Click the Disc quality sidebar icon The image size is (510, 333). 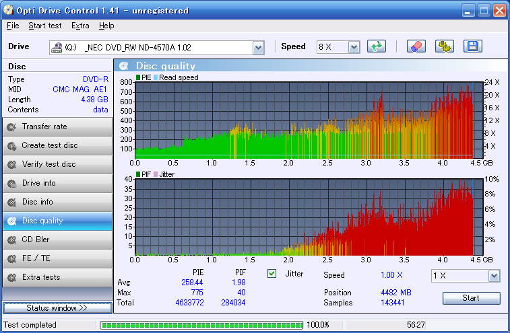(11, 221)
